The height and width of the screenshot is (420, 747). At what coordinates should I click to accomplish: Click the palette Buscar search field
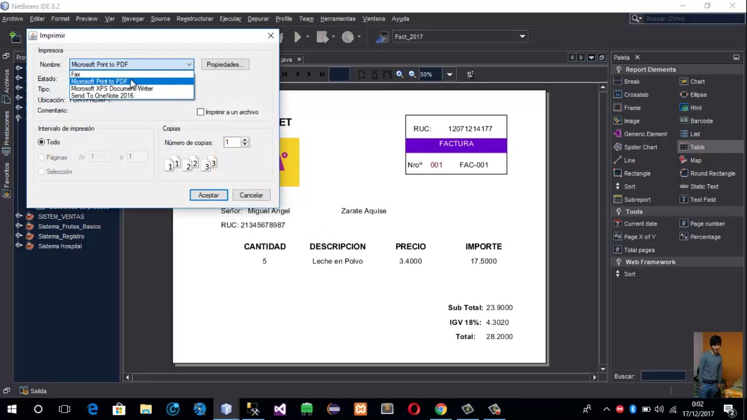[x=663, y=376]
